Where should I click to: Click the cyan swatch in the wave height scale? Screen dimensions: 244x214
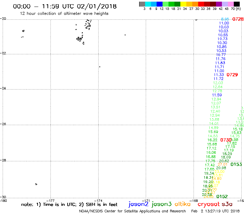(148, 4)
